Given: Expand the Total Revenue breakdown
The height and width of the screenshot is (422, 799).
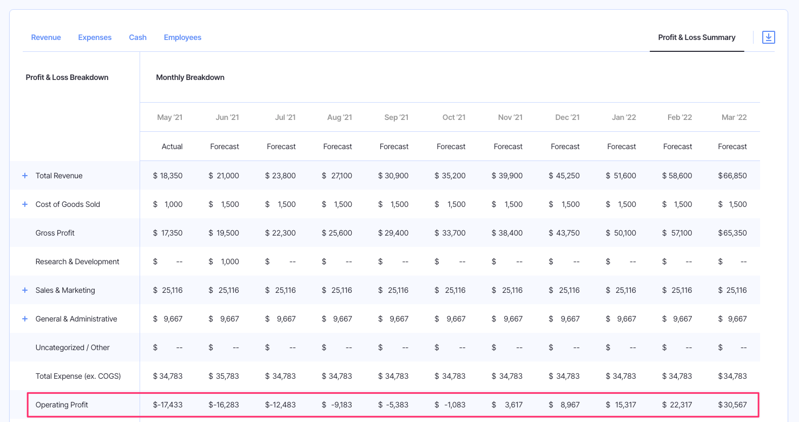Looking at the screenshot, I should pyautogui.click(x=24, y=175).
